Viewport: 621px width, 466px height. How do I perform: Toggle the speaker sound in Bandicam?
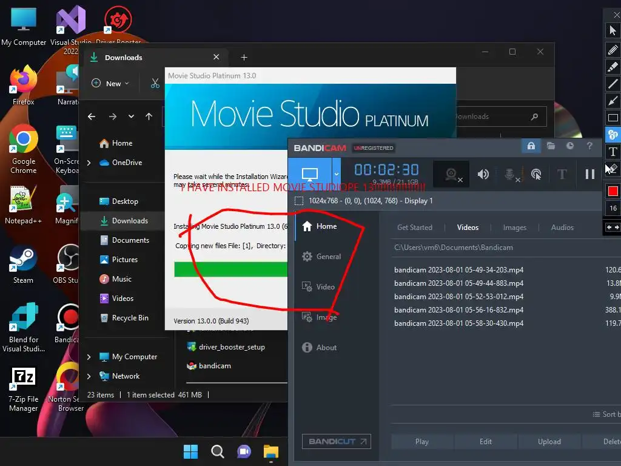click(x=483, y=174)
